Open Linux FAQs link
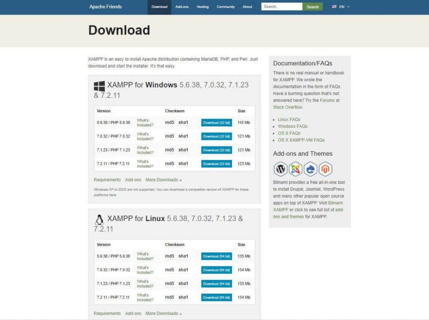Image resolution: width=429 pixels, height=320 pixels. [x=289, y=119]
